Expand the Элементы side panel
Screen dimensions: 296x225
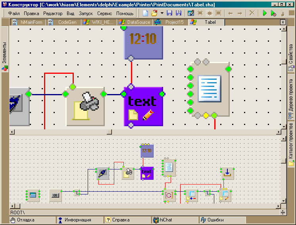pyautogui.click(x=5, y=56)
